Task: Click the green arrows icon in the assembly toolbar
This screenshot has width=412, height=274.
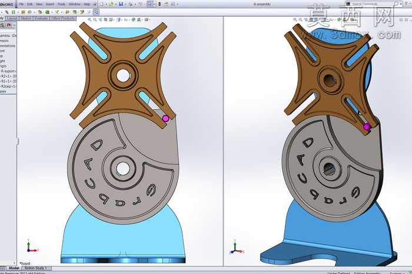Action: [x=13, y=12]
